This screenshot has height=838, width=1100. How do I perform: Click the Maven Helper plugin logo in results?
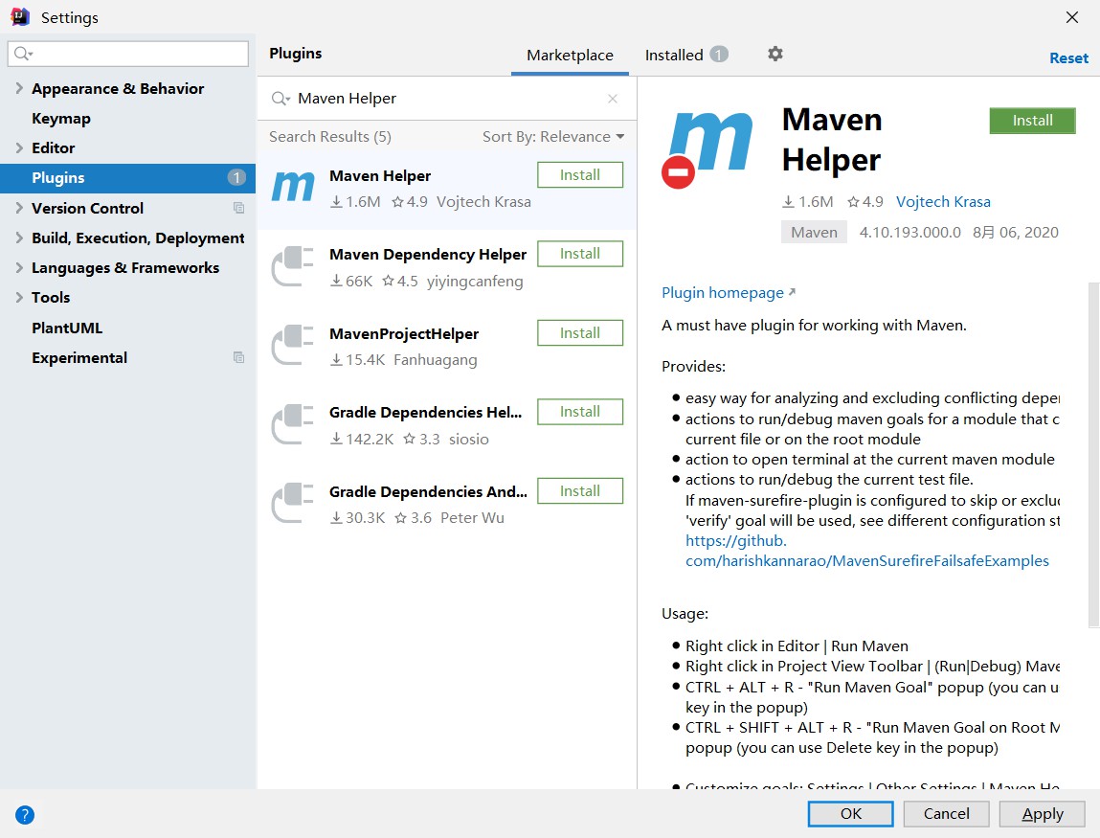(x=293, y=188)
